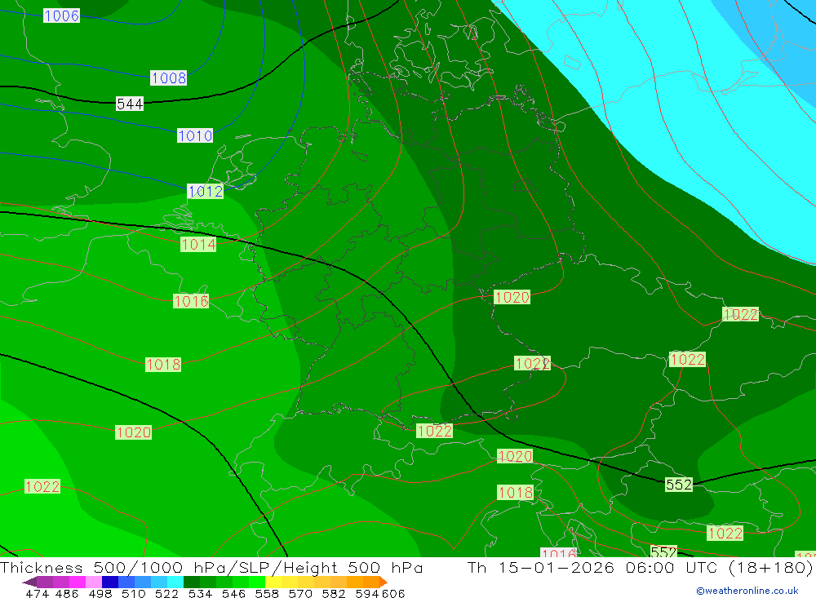Click the 544 height contour label
The width and height of the screenshot is (816, 598).
[130, 104]
